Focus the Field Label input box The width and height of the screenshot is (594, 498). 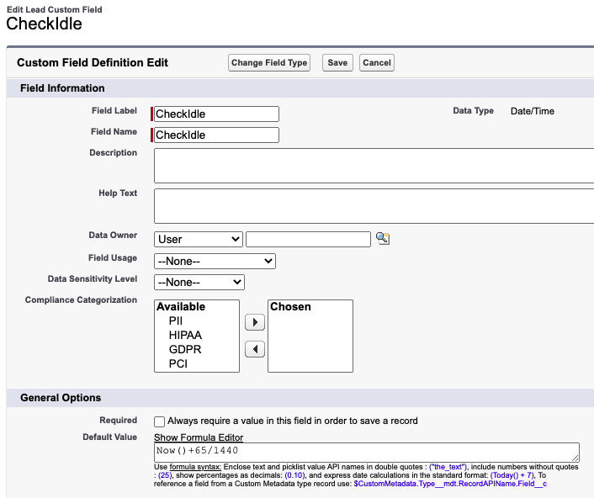217,114
